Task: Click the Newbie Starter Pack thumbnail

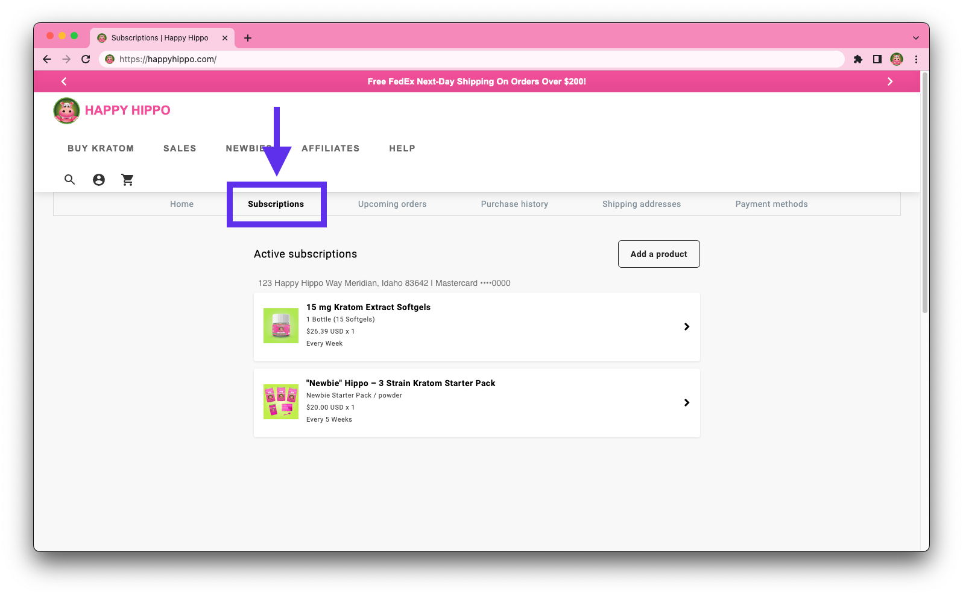Action: tap(281, 402)
